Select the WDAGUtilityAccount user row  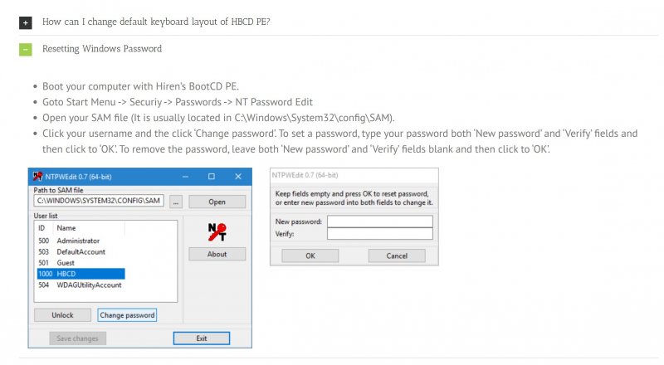click(81, 285)
